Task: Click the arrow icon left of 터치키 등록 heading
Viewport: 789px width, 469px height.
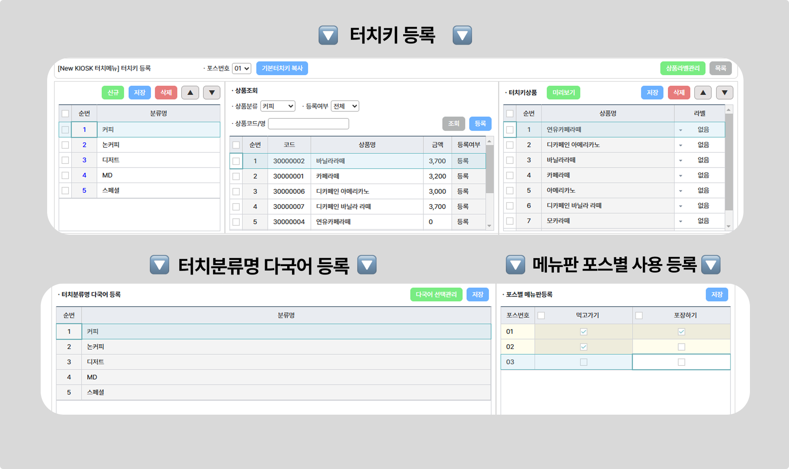Action: pyautogui.click(x=328, y=35)
